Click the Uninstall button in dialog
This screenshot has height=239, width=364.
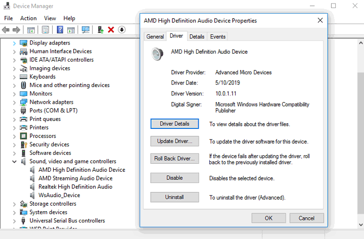pyautogui.click(x=174, y=197)
